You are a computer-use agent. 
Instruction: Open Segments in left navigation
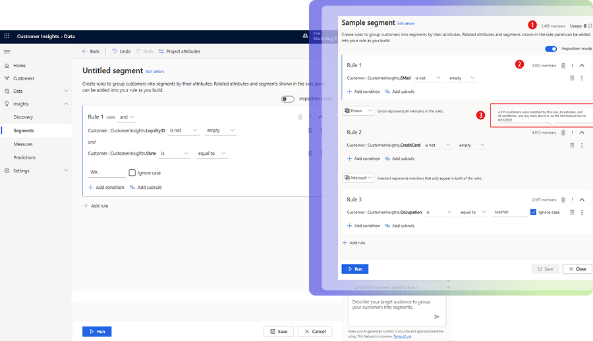(x=24, y=131)
